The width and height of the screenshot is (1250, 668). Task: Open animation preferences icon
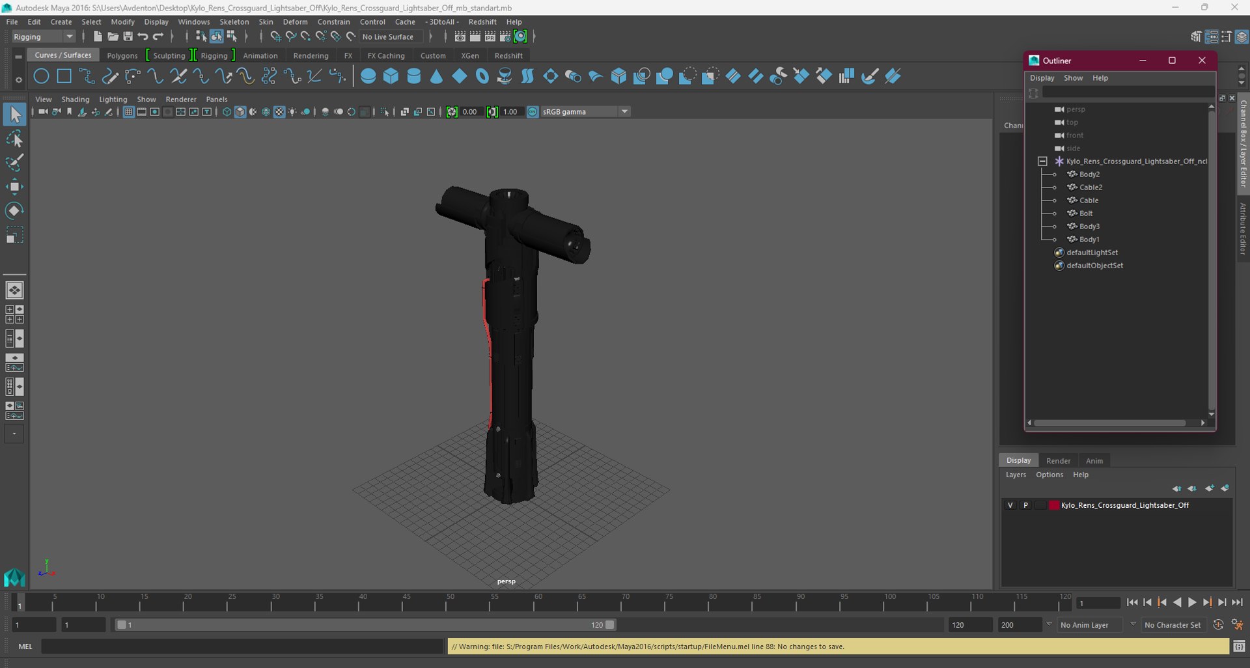tap(1238, 625)
